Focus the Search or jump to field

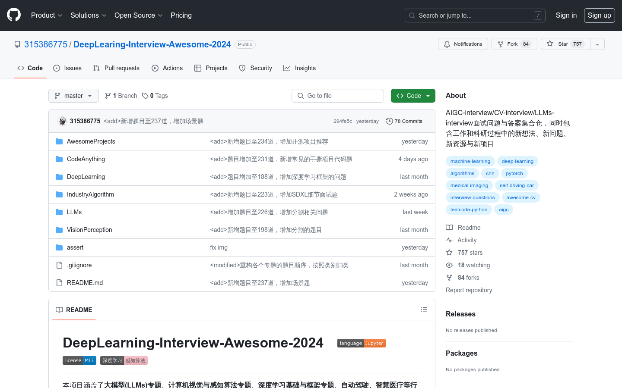pyautogui.click(x=475, y=16)
